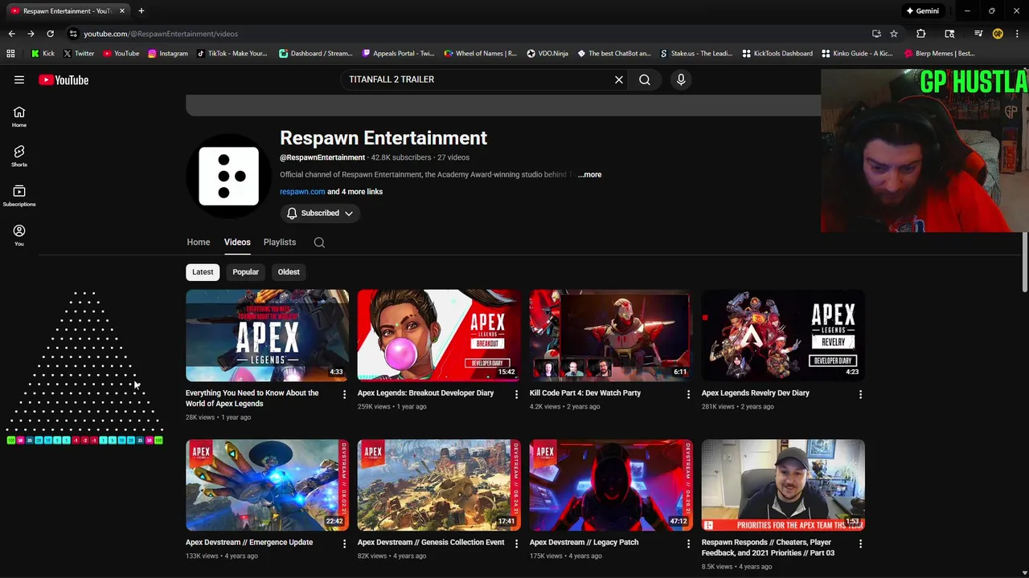Bookmark this page with the star

tap(893, 34)
